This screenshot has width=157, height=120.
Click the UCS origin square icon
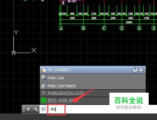pos(14,53)
